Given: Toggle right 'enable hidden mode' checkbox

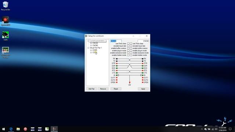Looking at the screenshot, I should [x=131, y=55].
